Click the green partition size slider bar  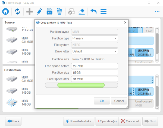point(81,85)
